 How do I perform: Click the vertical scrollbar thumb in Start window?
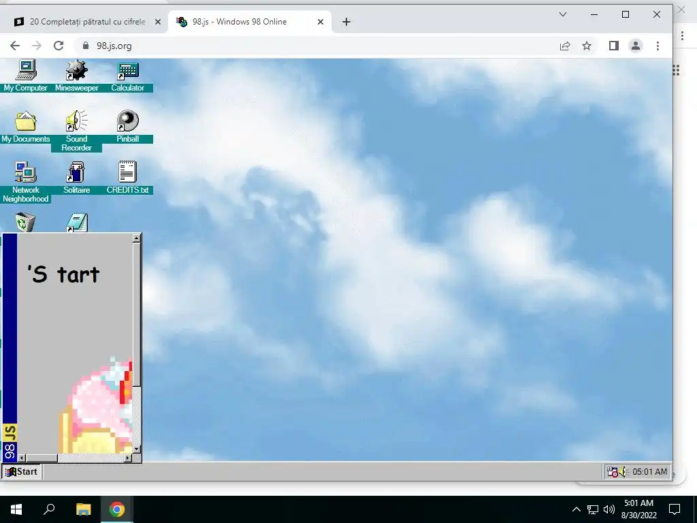coord(136,315)
